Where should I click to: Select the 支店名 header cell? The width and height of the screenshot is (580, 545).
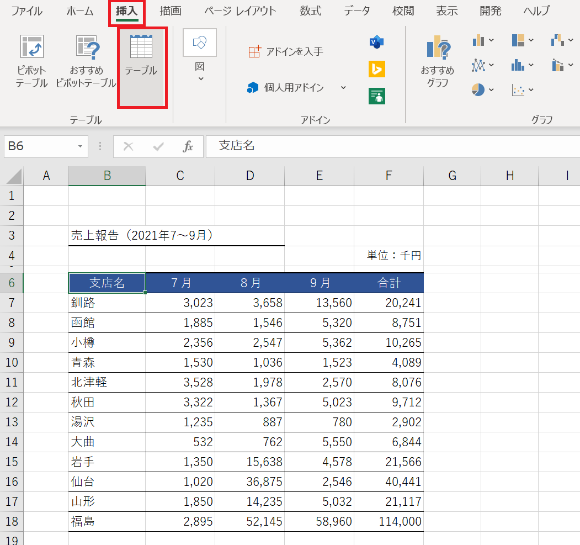tap(107, 283)
